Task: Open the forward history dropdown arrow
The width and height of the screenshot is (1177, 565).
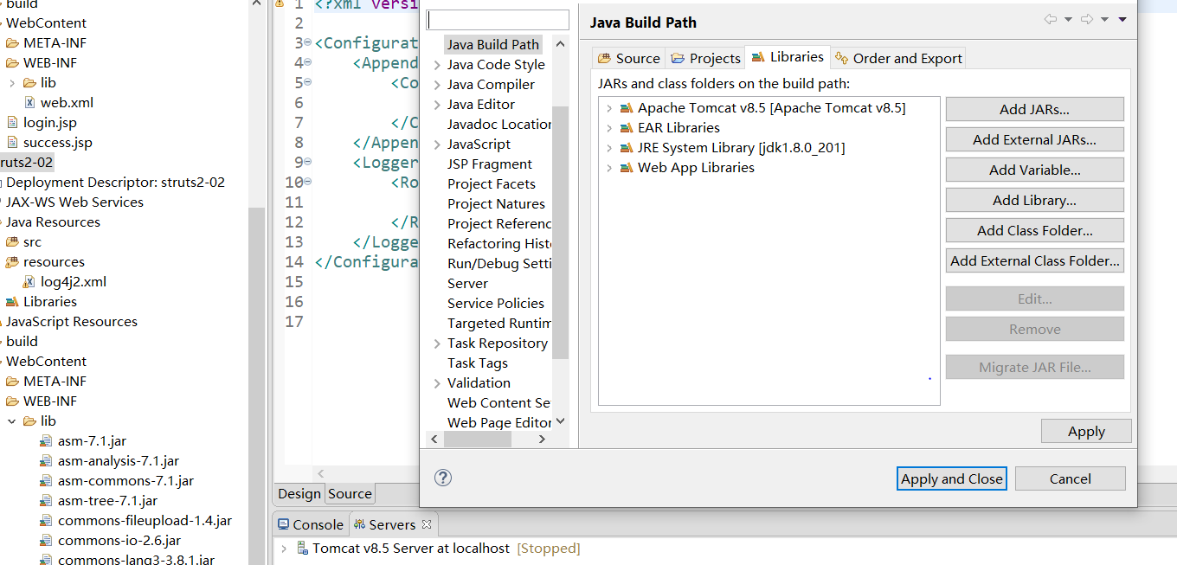Action: tap(1104, 19)
